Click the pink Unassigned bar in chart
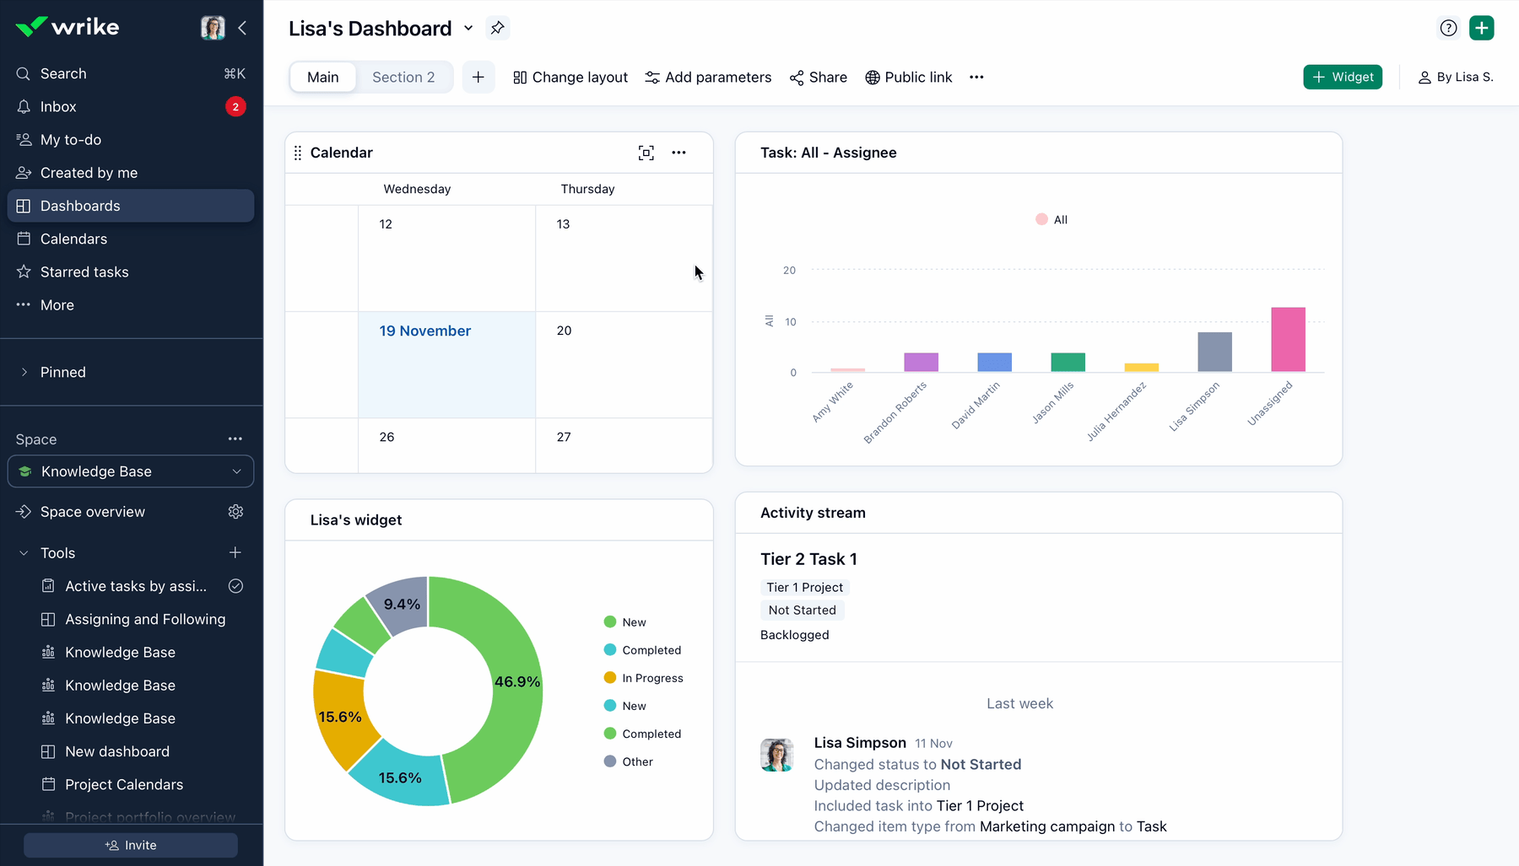The image size is (1519, 866). 1288,339
